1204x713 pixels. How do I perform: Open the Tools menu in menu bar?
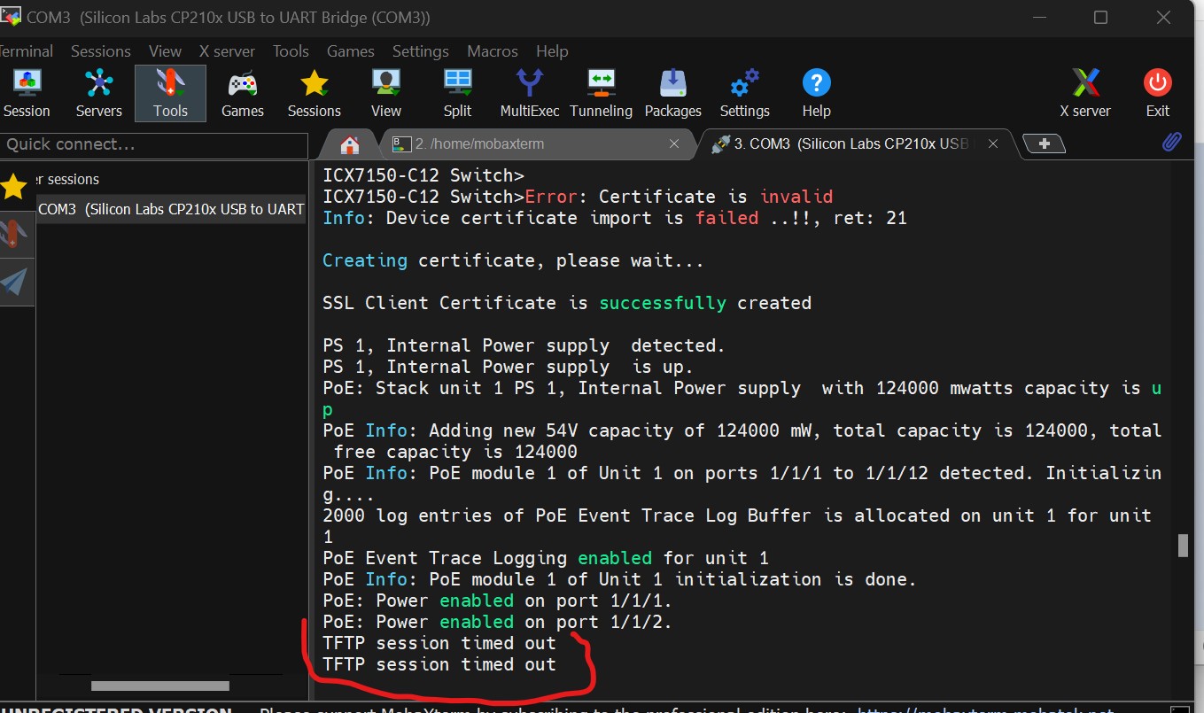coord(291,51)
